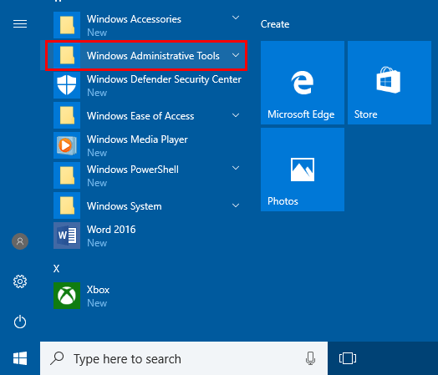Screen dimensions: 438x375
Task: Click the X letter group header
Action: pyautogui.click(x=57, y=268)
